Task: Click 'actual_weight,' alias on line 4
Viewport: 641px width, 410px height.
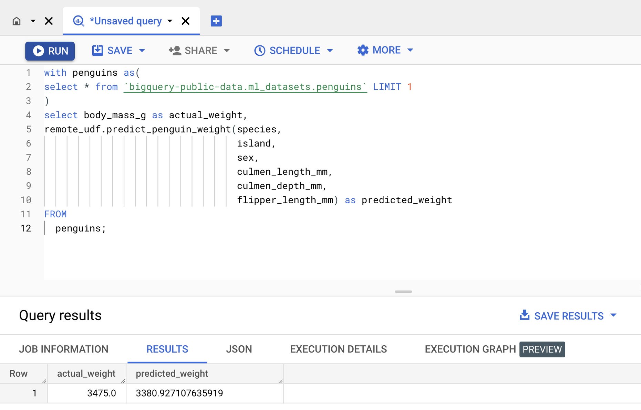Action: click(208, 115)
